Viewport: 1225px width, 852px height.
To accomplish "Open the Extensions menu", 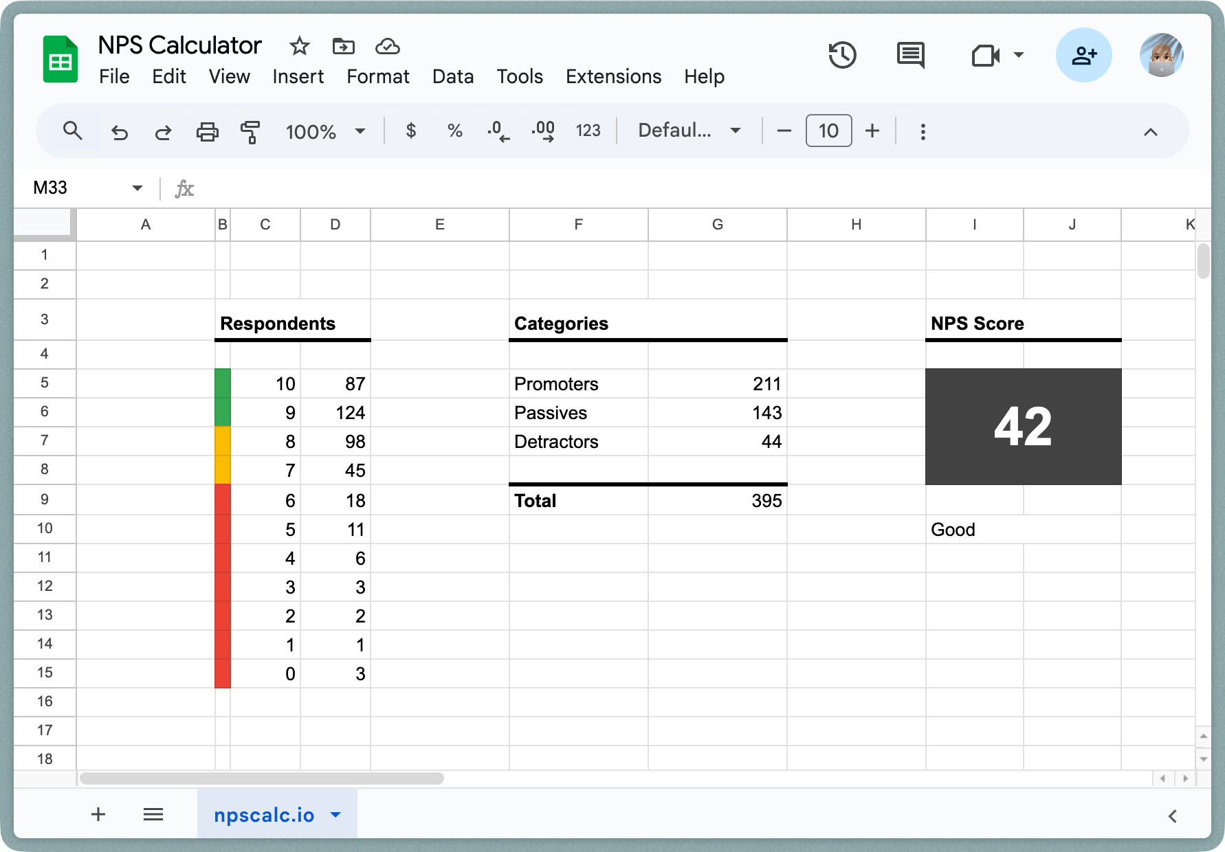I will pos(612,77).
